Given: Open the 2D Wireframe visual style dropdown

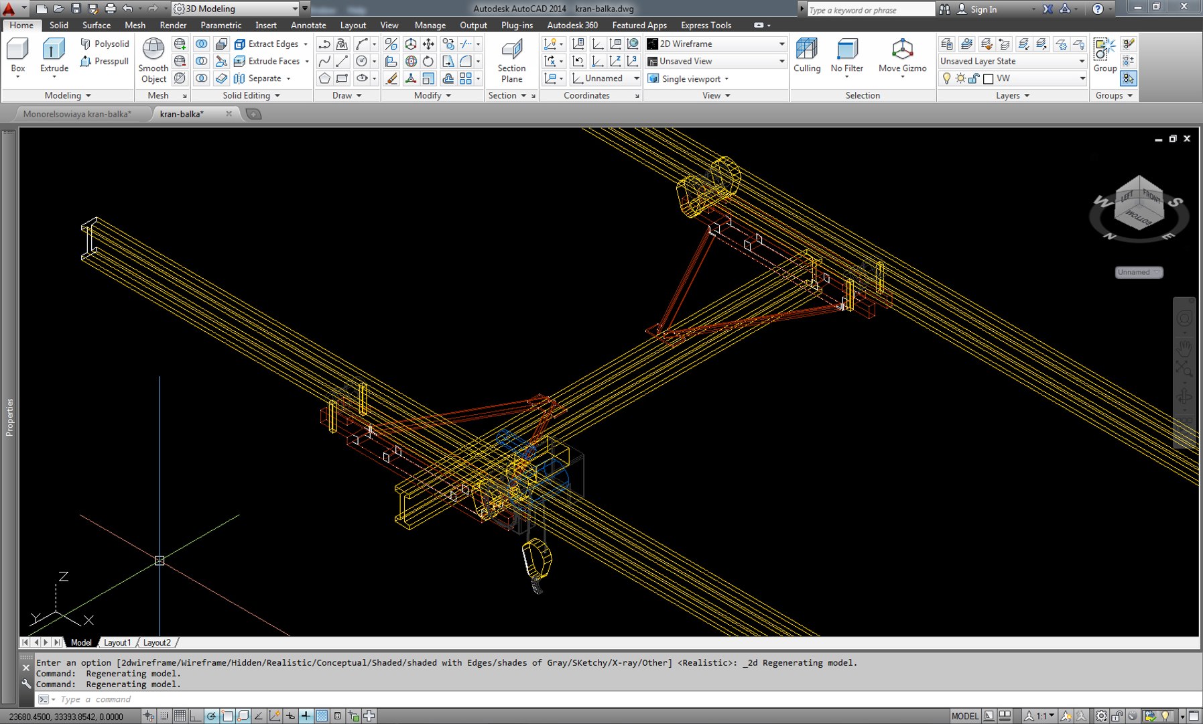Looking at the screenshot, I should coord(716,44).
